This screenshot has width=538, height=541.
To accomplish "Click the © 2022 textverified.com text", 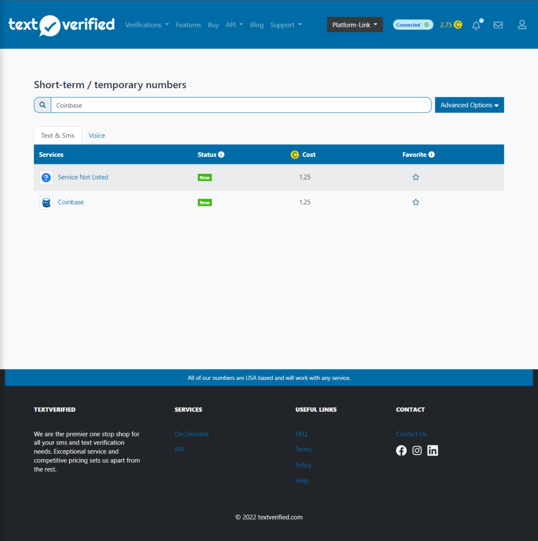I will tap(269, 517).
